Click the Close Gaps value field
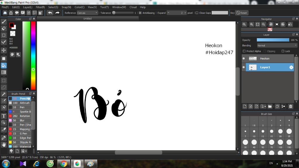The width and height of the screenshot is (299, 168). tap(220, 13)
